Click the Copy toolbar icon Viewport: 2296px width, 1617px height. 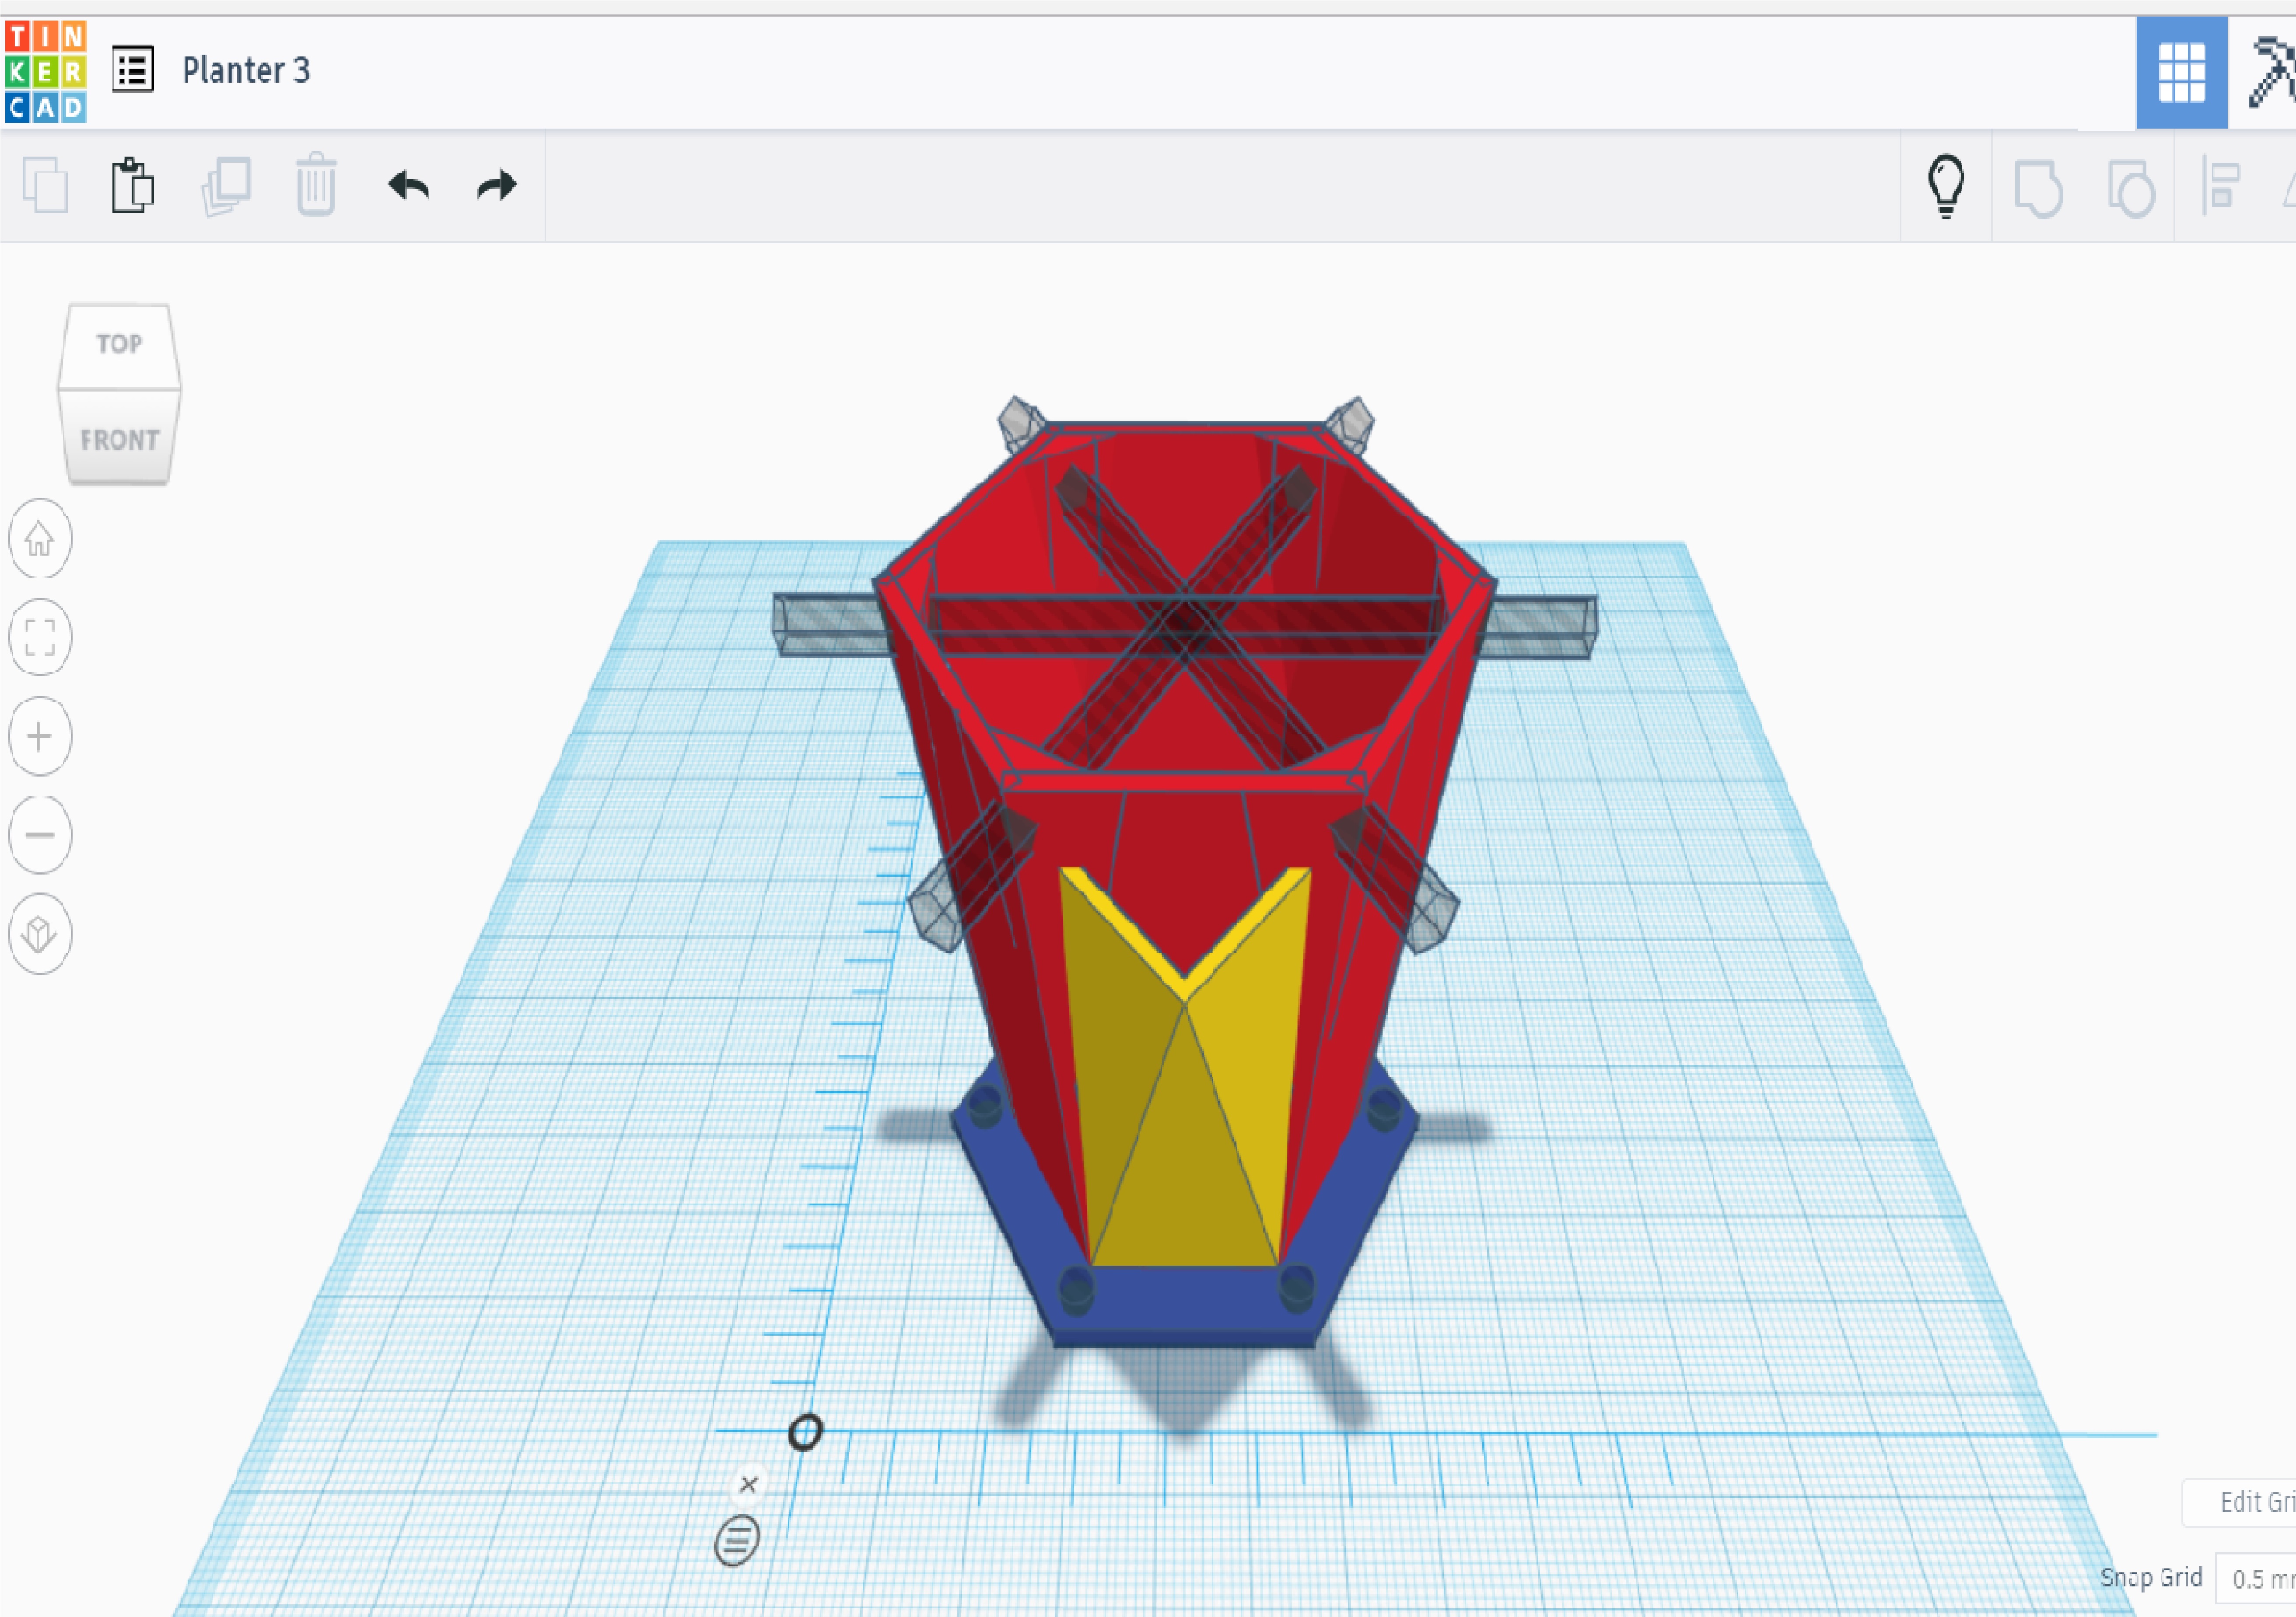click(x=45, y=185)
